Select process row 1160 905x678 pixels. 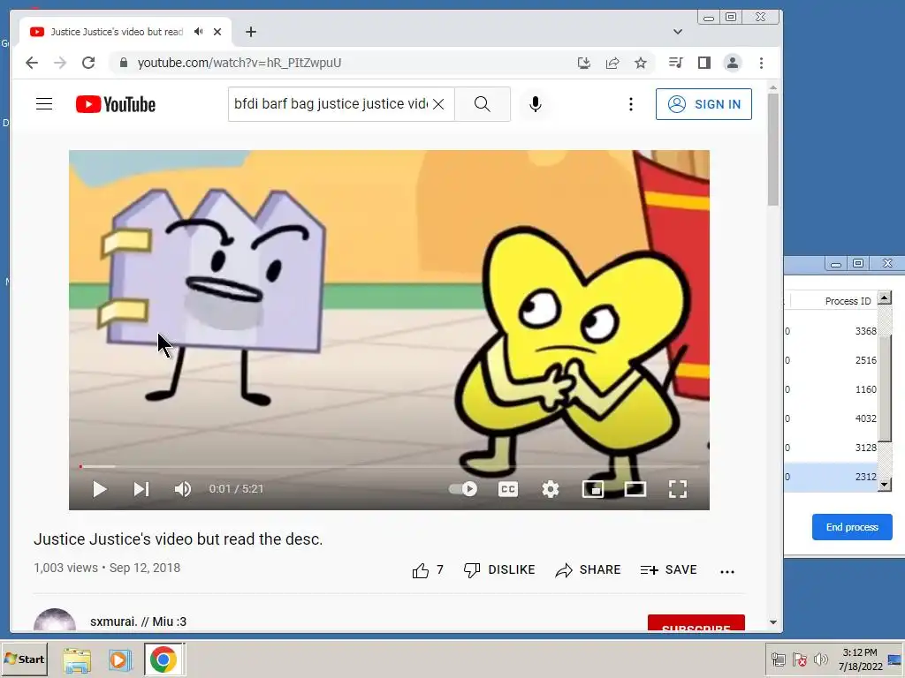click(x=831, y=389)
